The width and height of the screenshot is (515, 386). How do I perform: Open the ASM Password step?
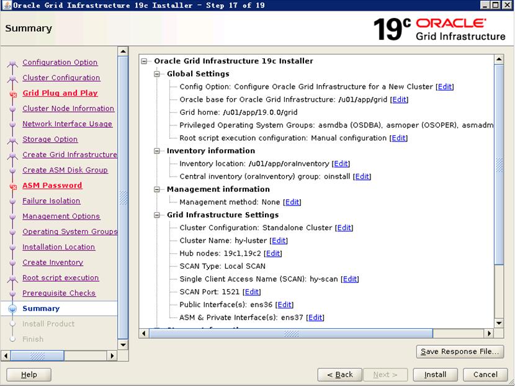(x=52, y=186)
